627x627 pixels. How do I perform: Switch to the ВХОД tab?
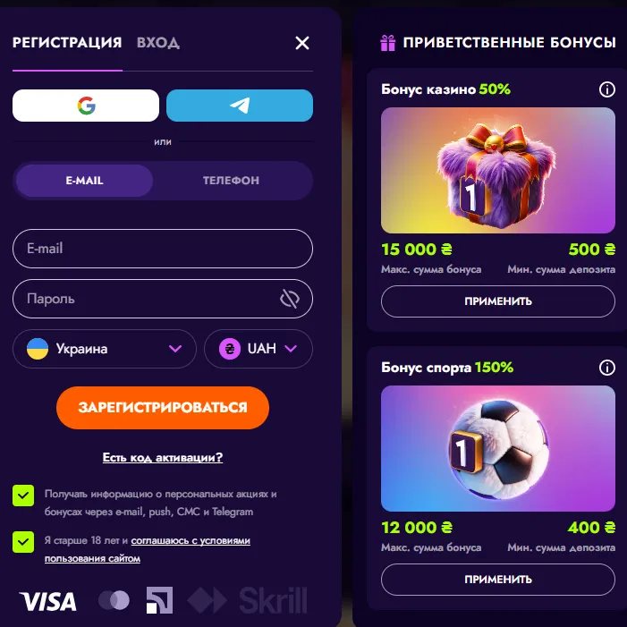click(158, 42)
